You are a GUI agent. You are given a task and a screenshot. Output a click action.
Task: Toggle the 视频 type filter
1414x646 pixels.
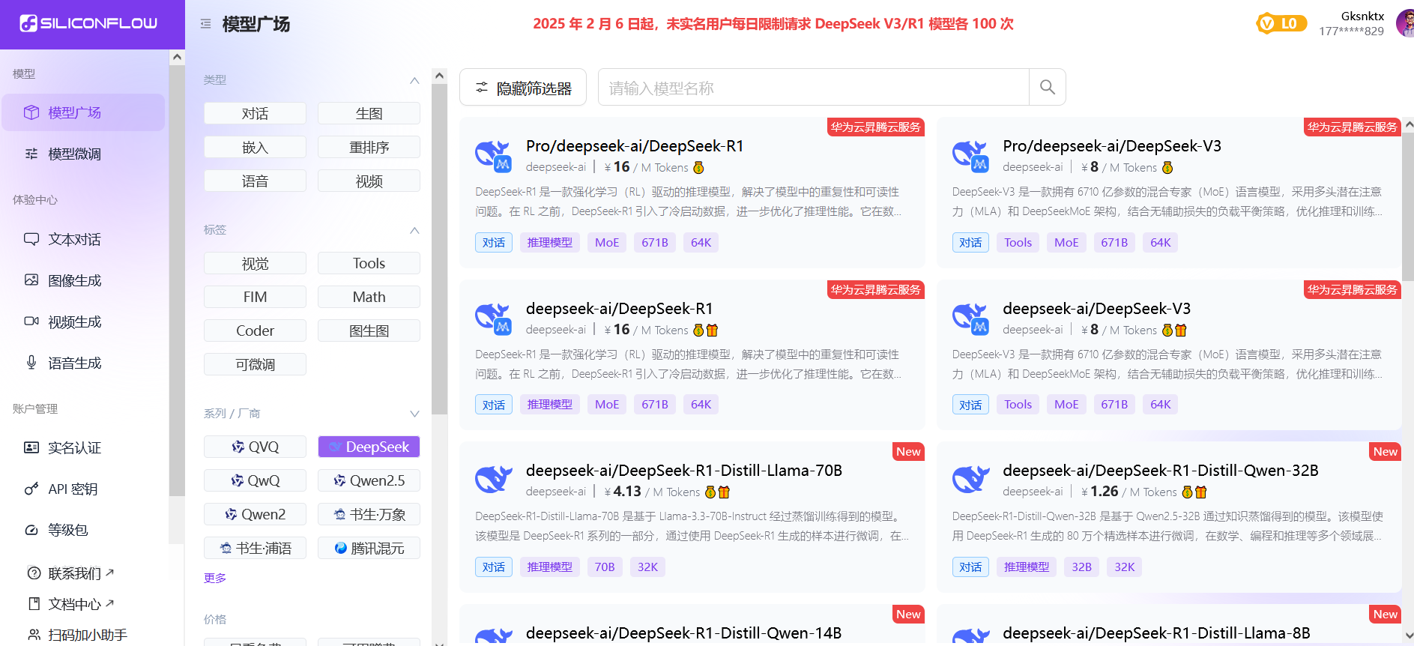click(x=369, y=181)
